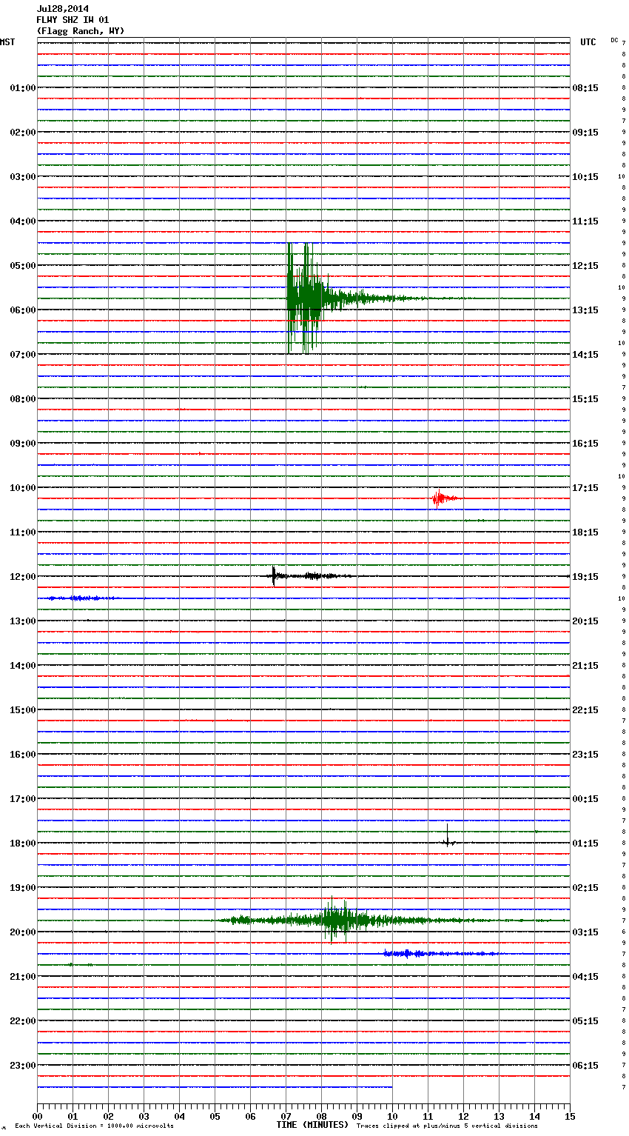Click the date header "Jul28,2014"
The width and height of the screenshot is (629, 1136).
tap(63, 9)
